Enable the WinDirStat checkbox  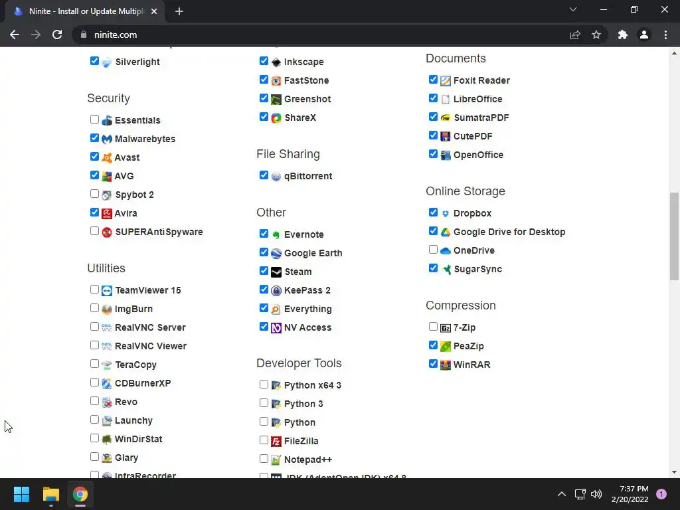coord(94,438)
